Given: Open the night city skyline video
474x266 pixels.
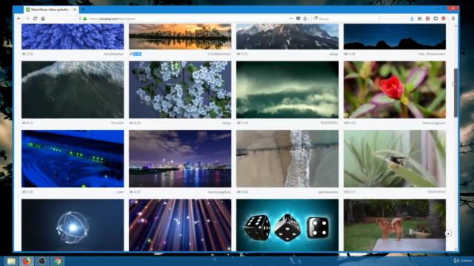Looking at the screenshot, I should 180,159.
